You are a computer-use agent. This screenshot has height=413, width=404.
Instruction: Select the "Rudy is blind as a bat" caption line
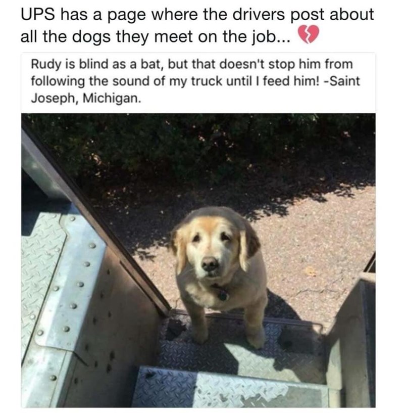192,64
